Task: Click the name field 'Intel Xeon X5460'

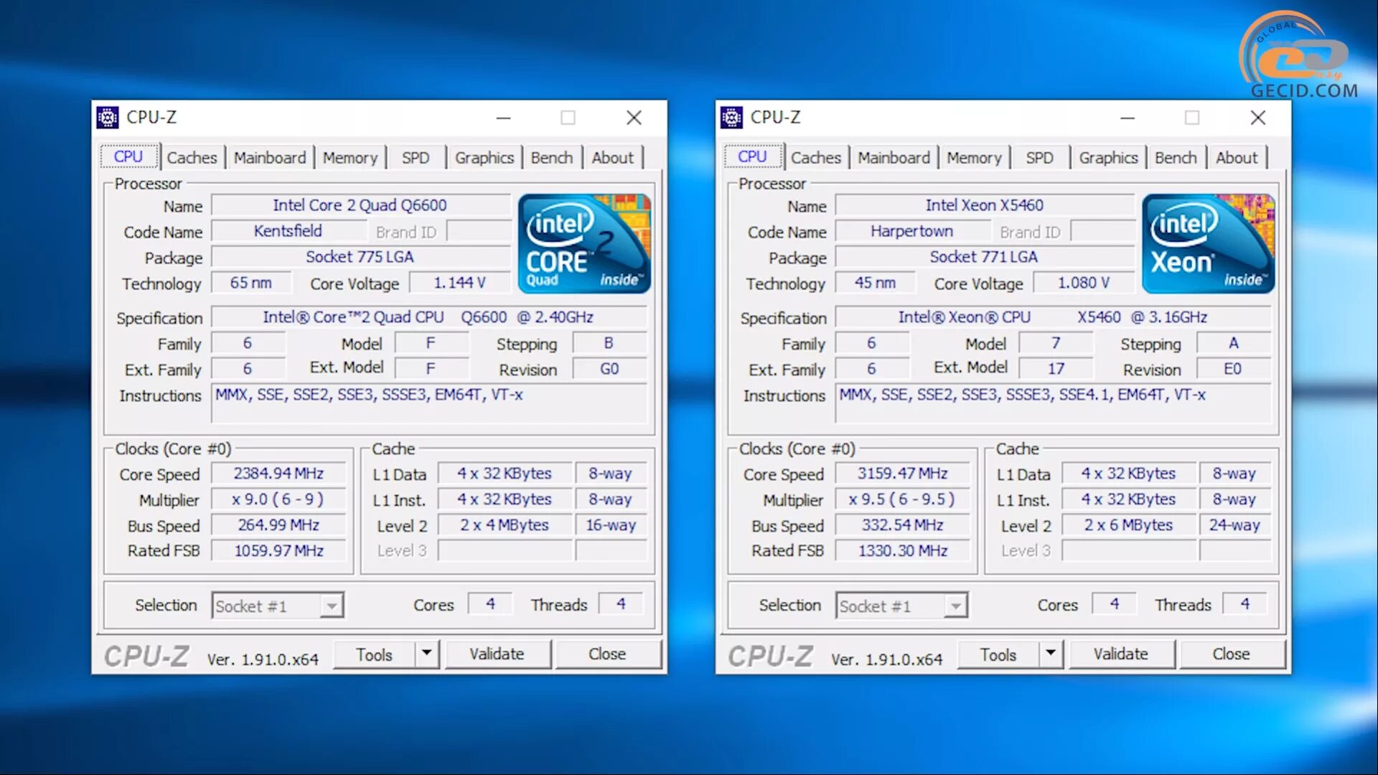Action: (x=985, y=205)
